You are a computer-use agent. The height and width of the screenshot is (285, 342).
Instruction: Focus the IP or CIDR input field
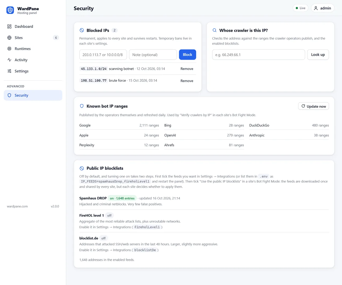click(x=103, y=55)
